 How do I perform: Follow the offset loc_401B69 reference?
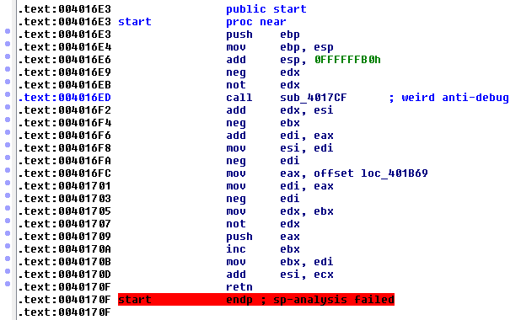(x=371, y=173)
